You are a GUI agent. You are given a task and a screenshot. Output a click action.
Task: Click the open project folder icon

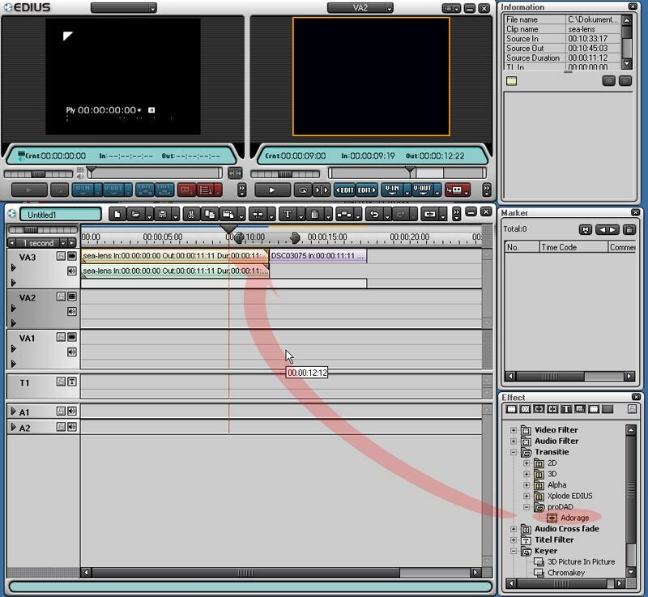click(135, 214)
